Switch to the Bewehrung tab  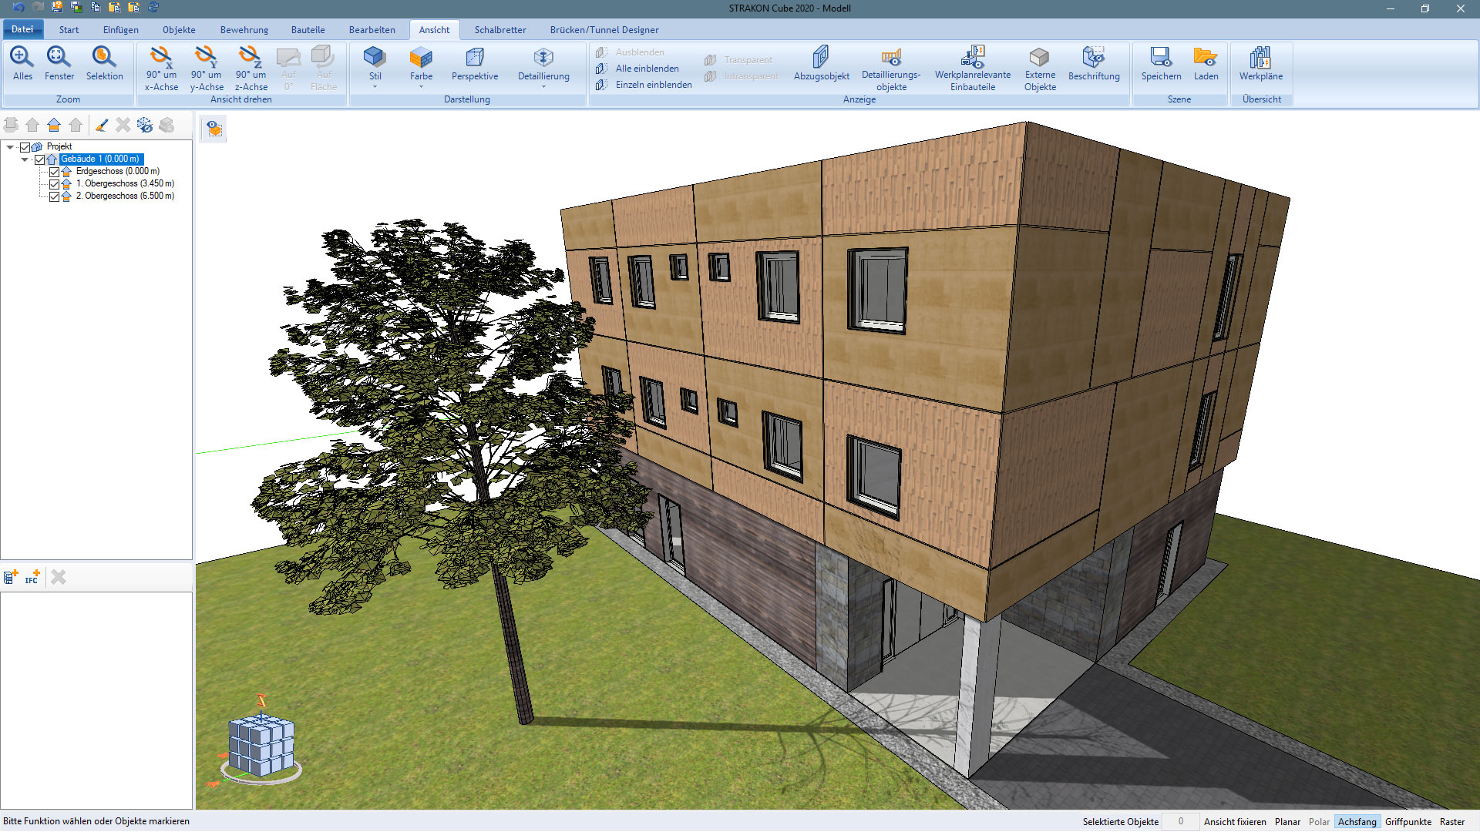[244, 30]
